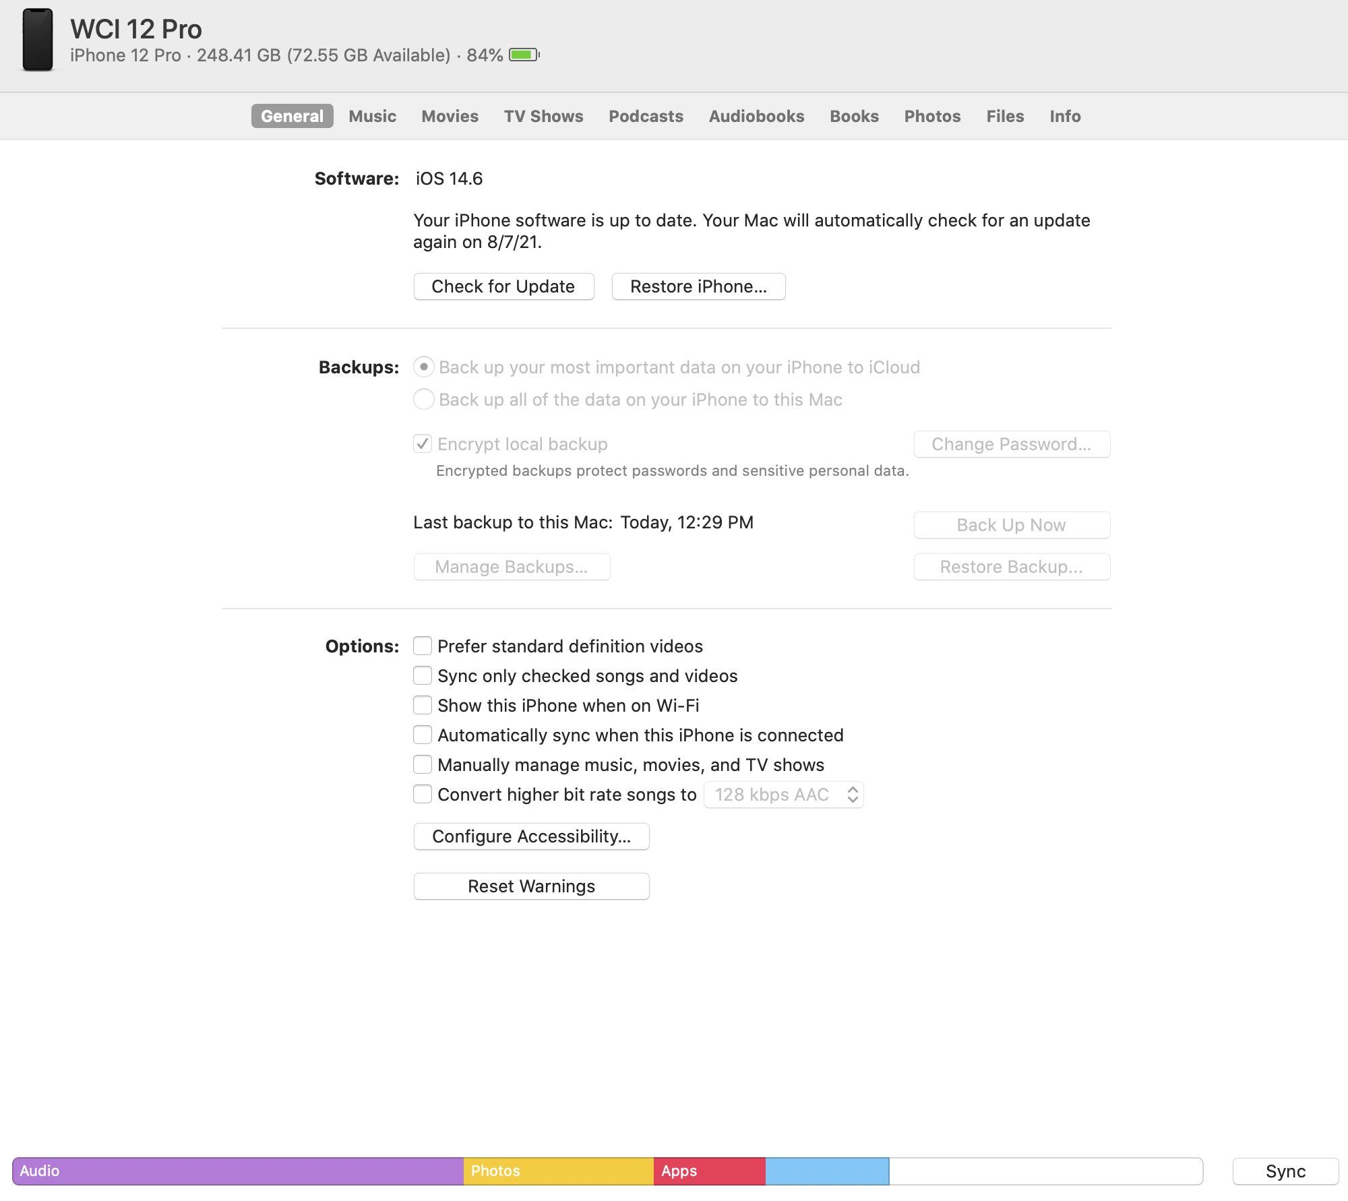Screen dimensions: 1348x1201
Task: Click the iPhone device icon in header
Action: 38,40
